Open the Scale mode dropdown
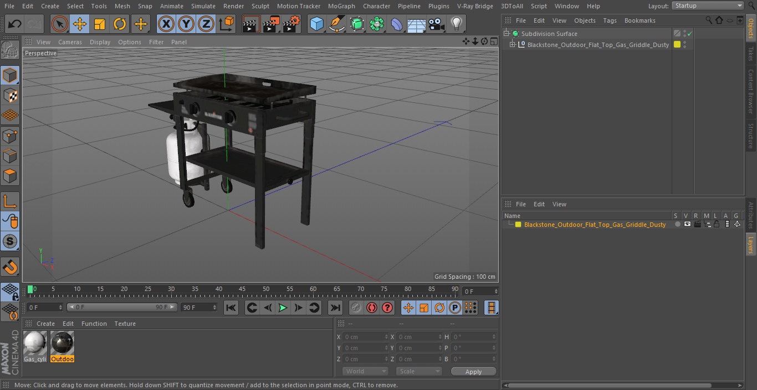 pos(419,371)
